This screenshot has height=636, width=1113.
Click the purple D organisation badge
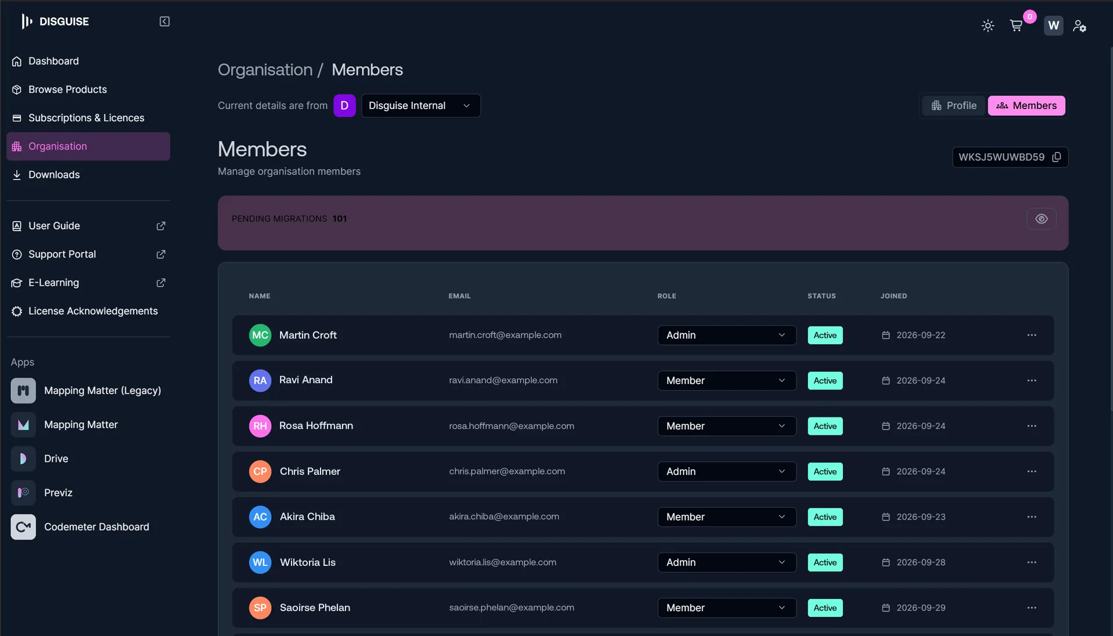344,106
